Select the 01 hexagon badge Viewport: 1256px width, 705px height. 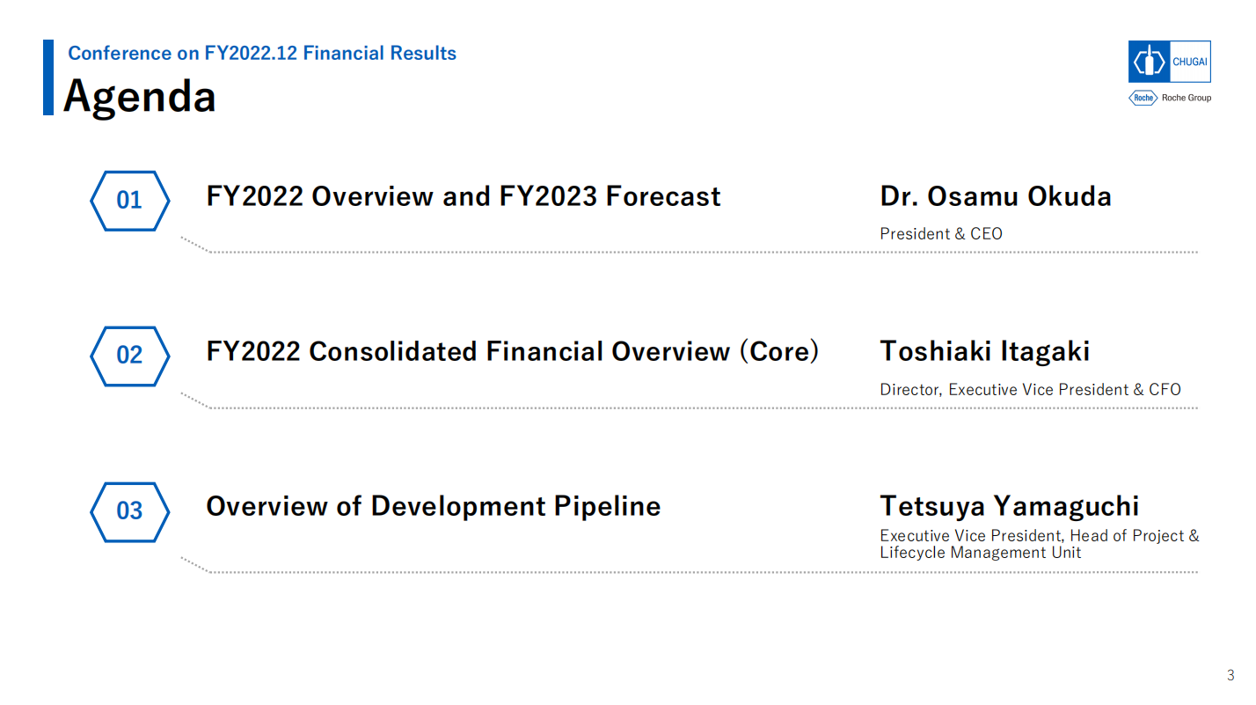[129, 201]
